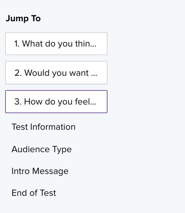The height and width of the screenshot is (213, 185).
Task: Navigate to the Intro Message section
Action: [40, 171]
